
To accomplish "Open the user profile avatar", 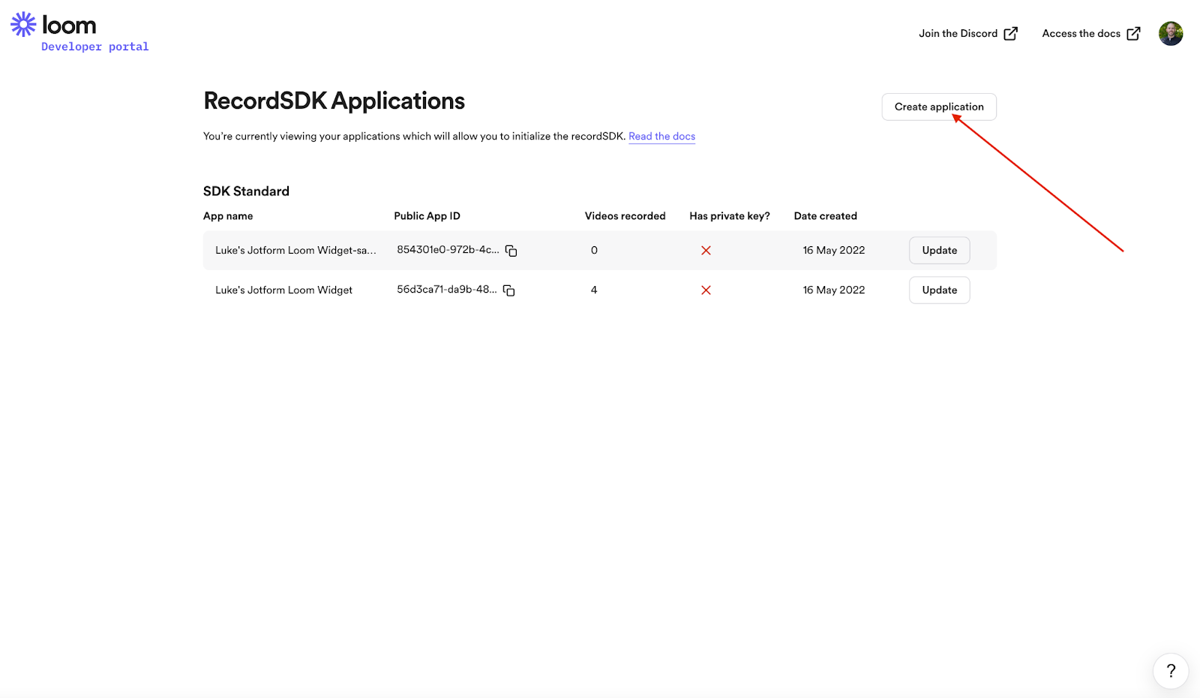I will point(1171,34).
